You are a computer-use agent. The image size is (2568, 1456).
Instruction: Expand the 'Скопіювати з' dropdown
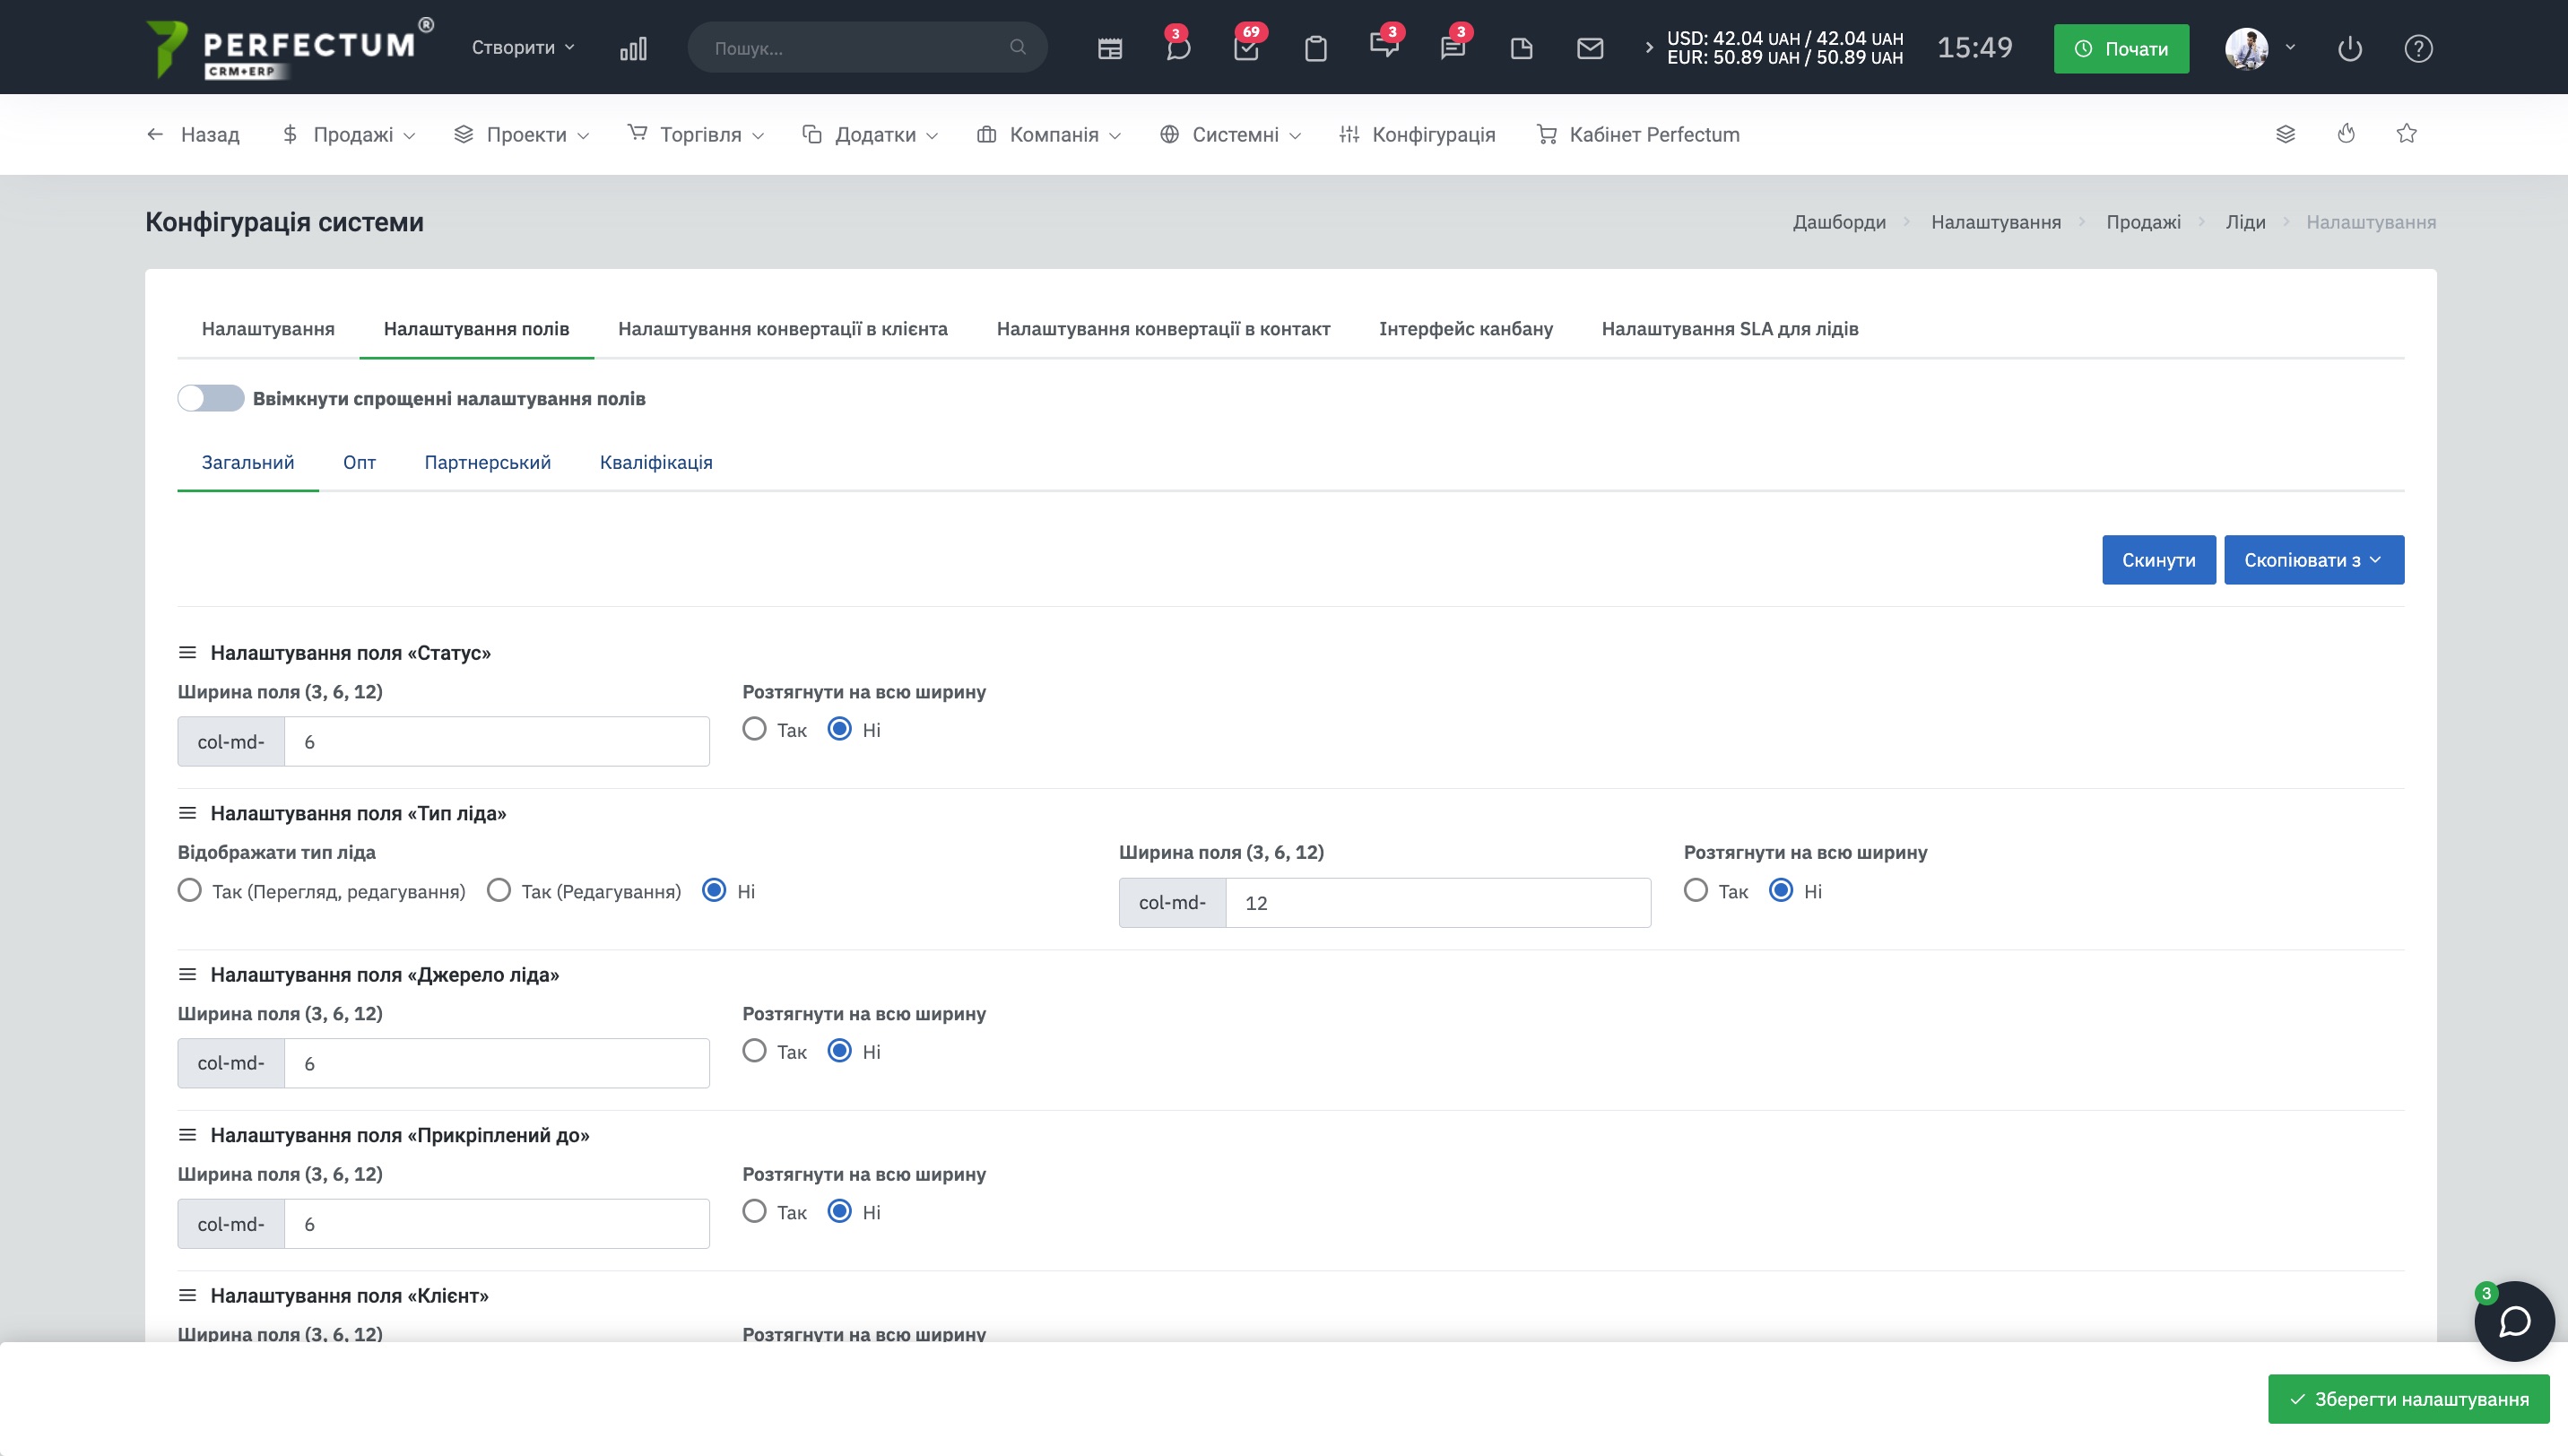click(x=2313, y=560)
